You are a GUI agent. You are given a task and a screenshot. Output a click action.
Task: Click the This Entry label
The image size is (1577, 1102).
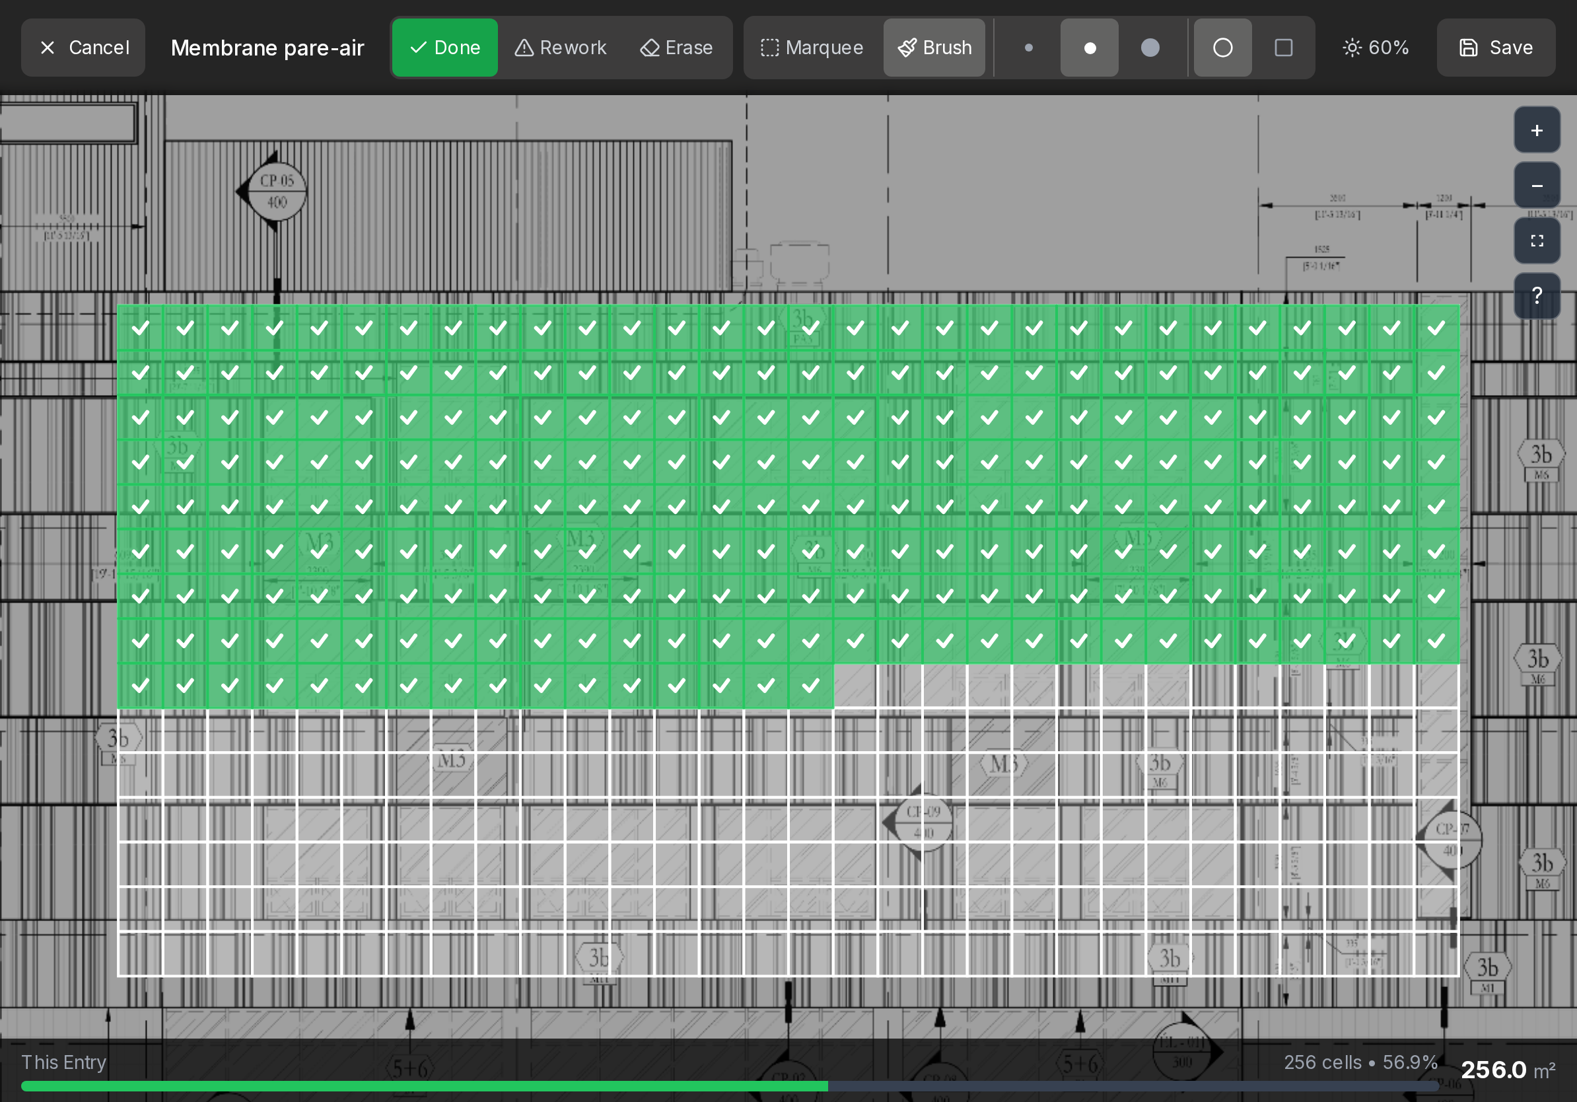coord(64,1062)
